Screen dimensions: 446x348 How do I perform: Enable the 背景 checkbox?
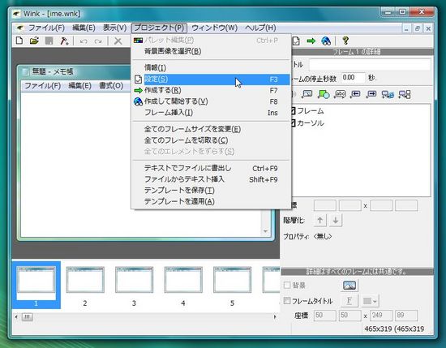tap(287, 285)
